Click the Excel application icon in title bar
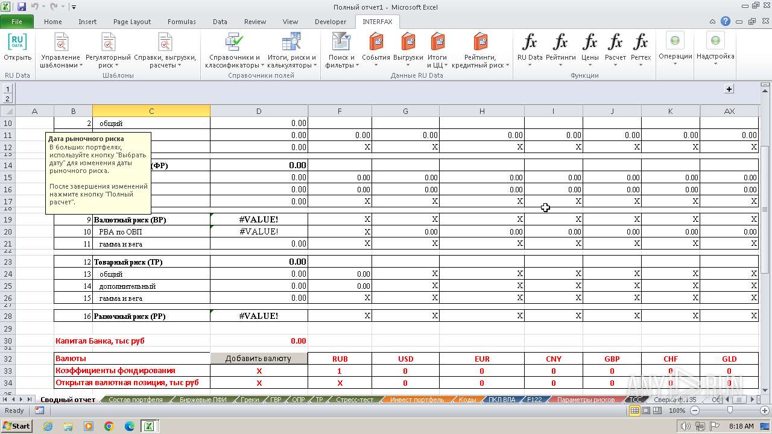 tap(7, 7)
